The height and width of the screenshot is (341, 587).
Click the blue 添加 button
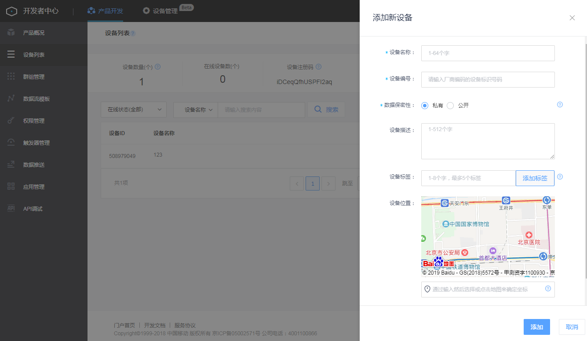tap(537, 327)
